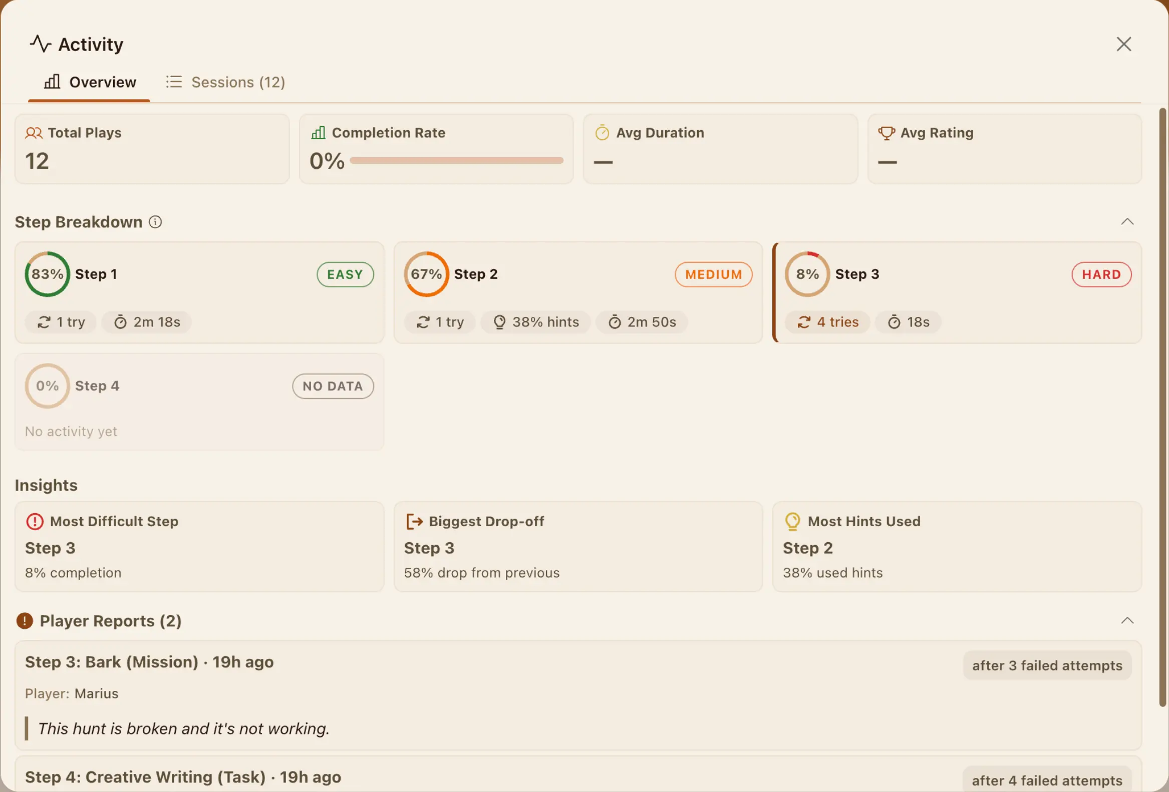
Task: Click the EASY badge on Step 1
Action: coord(345,274)
